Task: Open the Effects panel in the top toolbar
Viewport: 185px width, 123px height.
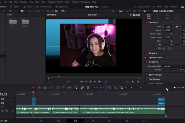Action: [x=14, y=7]
